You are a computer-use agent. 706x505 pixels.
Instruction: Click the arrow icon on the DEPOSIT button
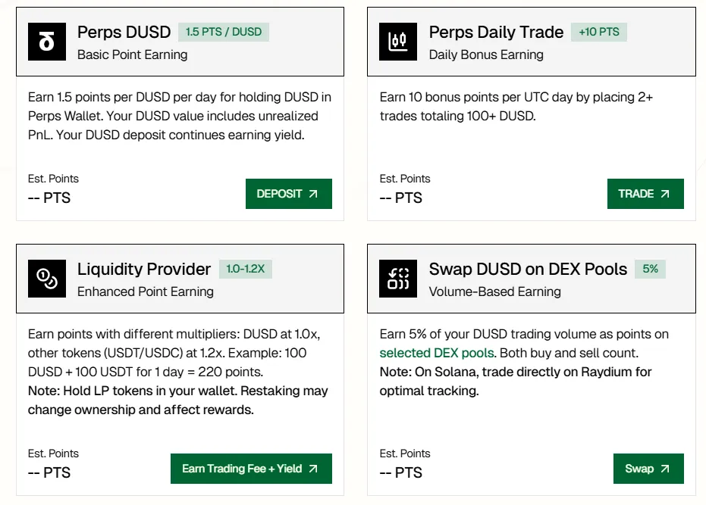click(x=313, y=194)
